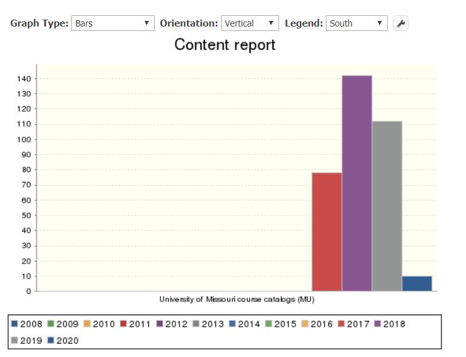Expand the Orientation dropdown
The width and height of the screenshot is (466, 357).
250,23
